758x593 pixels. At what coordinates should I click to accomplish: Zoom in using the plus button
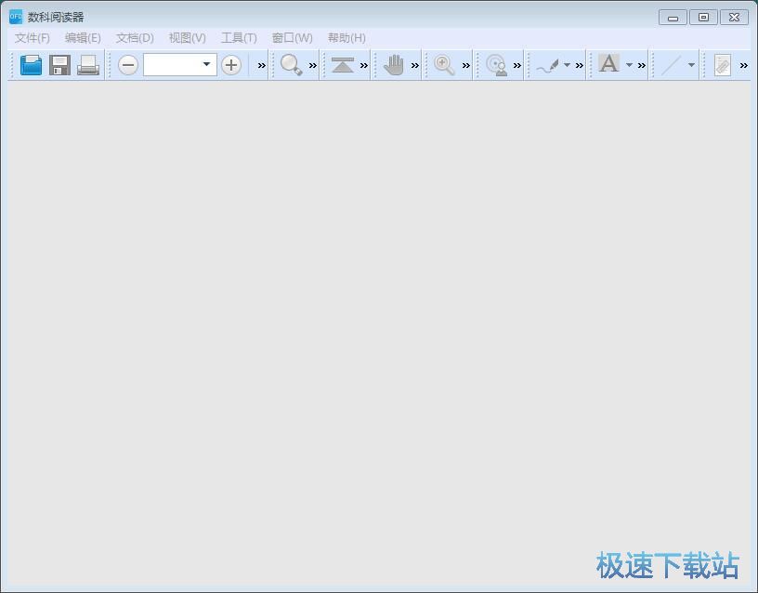[231, 65]
